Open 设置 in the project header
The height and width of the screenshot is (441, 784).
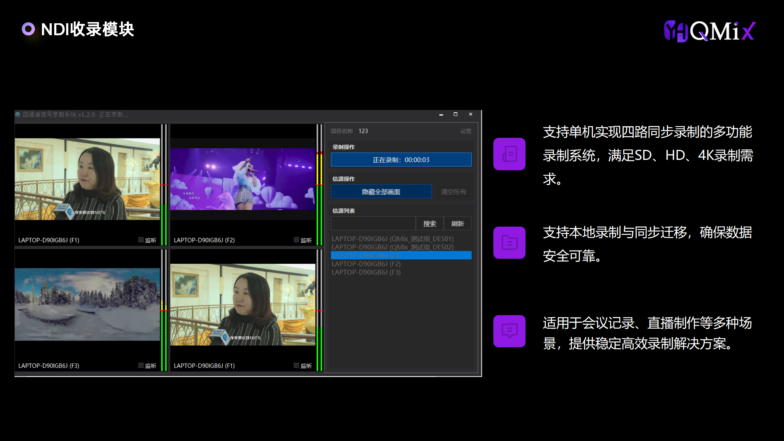[466, 131]
